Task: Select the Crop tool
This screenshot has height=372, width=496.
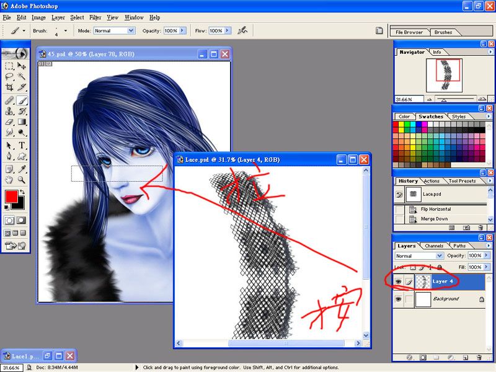Action: click(x=9, y=87)
